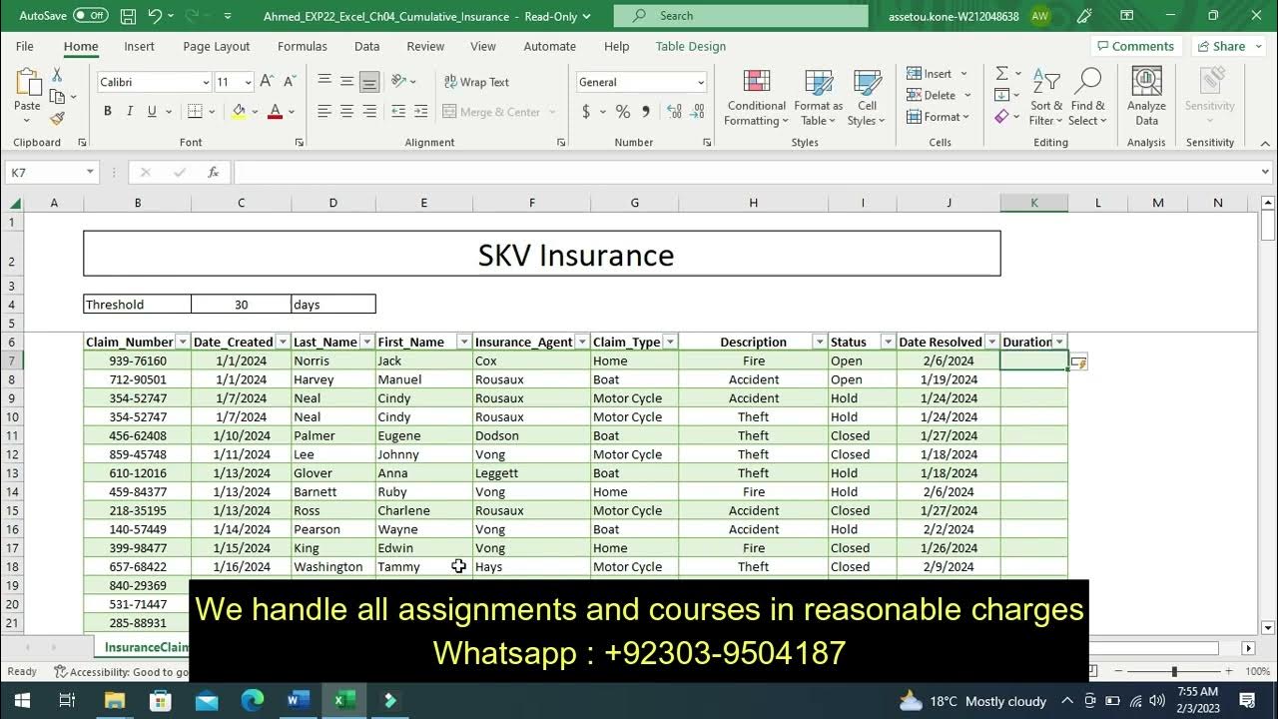Click the Top Align icon

[324, 82]
